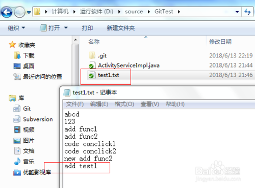Image resolution: width=255 pixels, height=188 pixels.
Task: Click the Forward navigation arrow button
Action: click(x=19, y=12)
